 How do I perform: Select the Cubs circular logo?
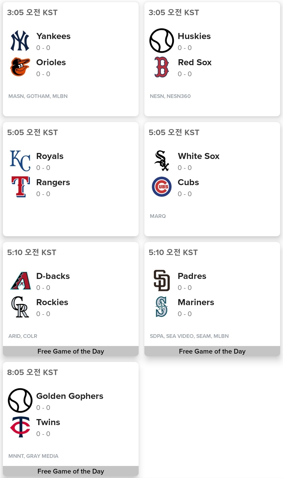coord(161,187)
